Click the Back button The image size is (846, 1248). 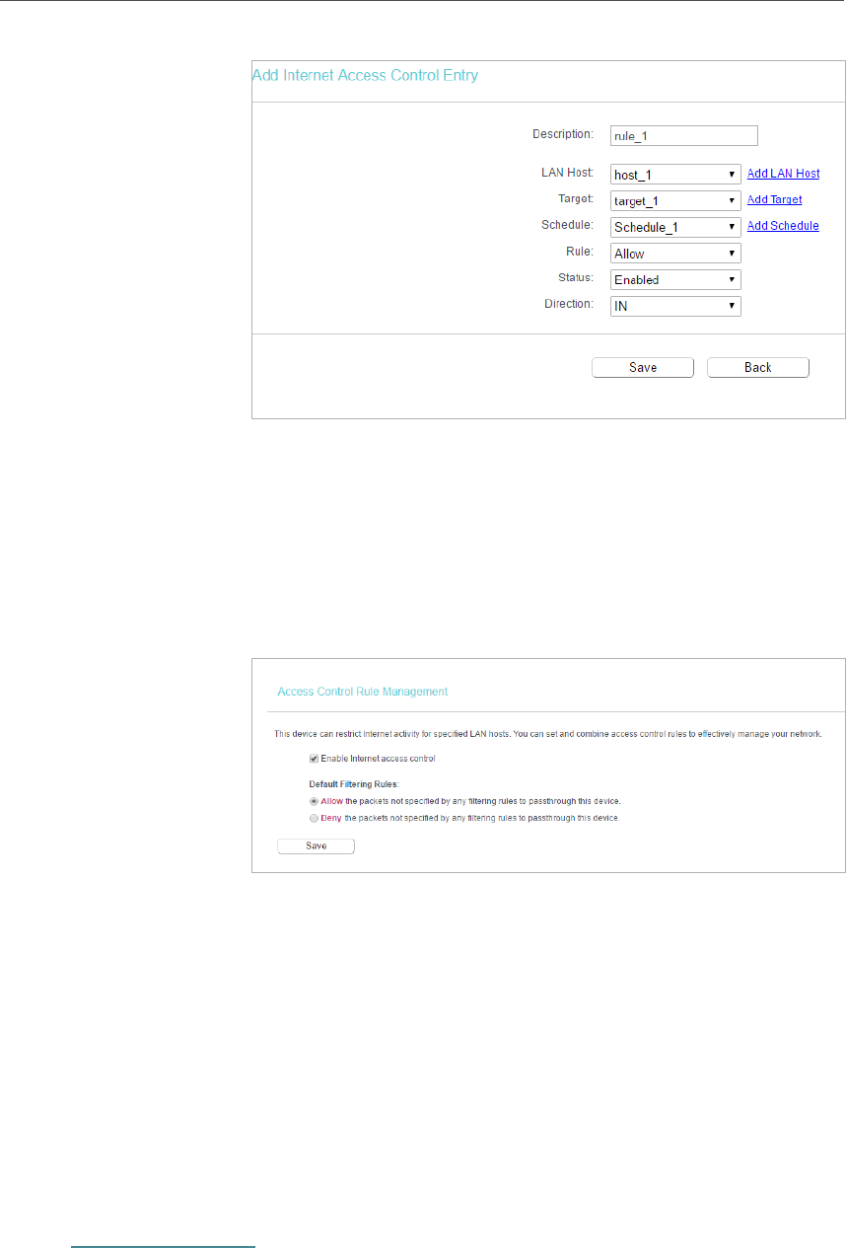pos(758,368)
